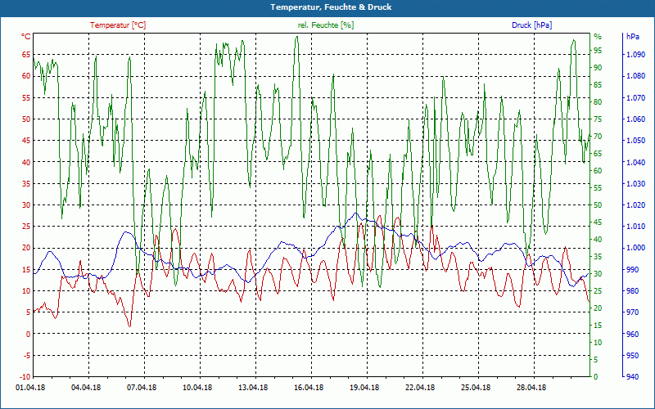The image size is (655, 409).
Task: Select the '07.04.18' date axis label
Action: [142, 387]
